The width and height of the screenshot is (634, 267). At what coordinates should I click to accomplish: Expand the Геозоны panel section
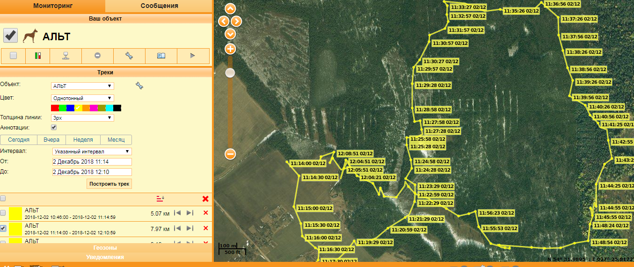105,247
